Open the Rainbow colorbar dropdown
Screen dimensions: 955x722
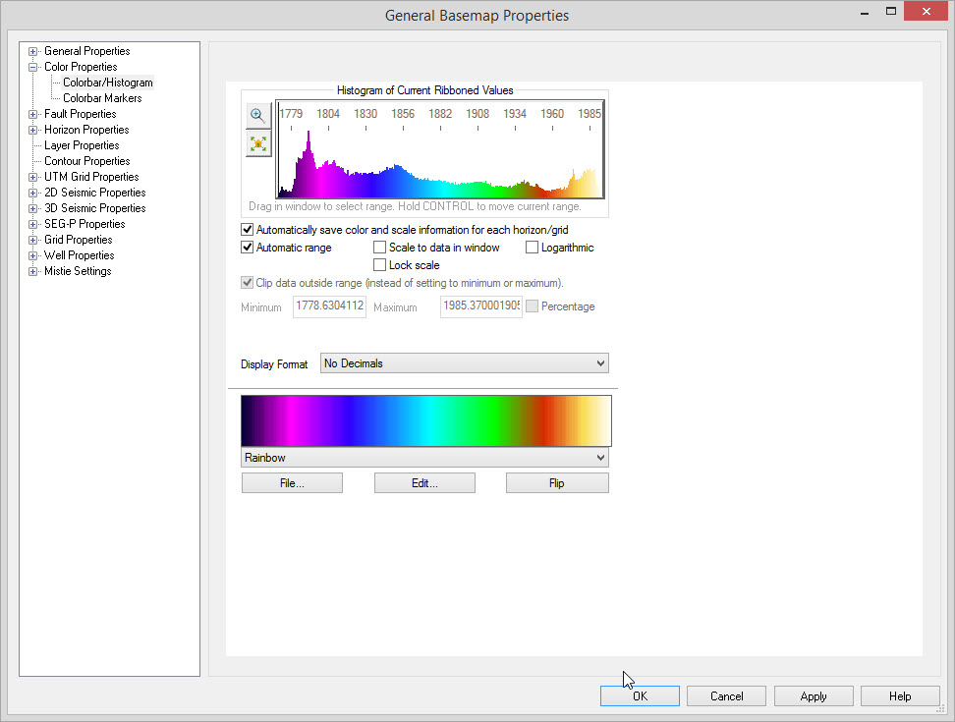click(x=424, y=458)
